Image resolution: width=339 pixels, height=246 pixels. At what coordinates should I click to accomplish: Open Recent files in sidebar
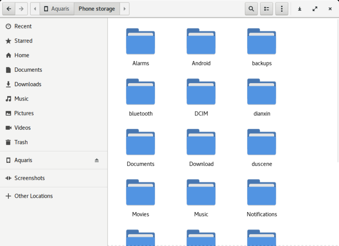[x=23, y=26]
